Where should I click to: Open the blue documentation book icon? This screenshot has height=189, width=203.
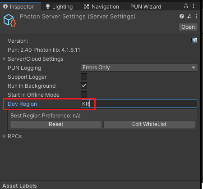[194, 40]
